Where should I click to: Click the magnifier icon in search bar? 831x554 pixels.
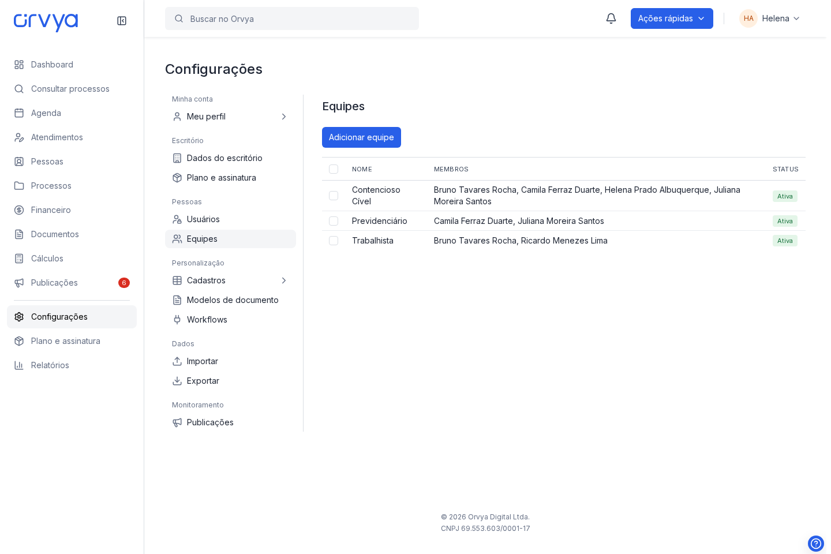point(179,18)
